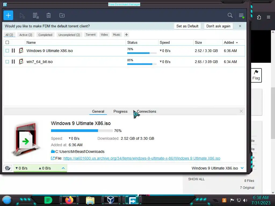Click the large progress bar in General panel
The width and height of the screenshot is (275, 206).
coord(82,131)
